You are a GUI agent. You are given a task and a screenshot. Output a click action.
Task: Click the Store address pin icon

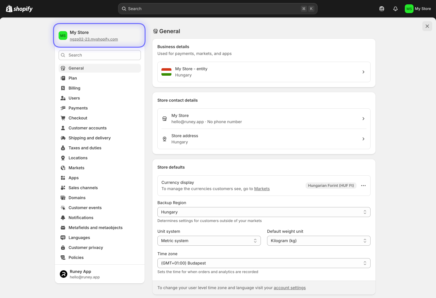pos(165,139)
